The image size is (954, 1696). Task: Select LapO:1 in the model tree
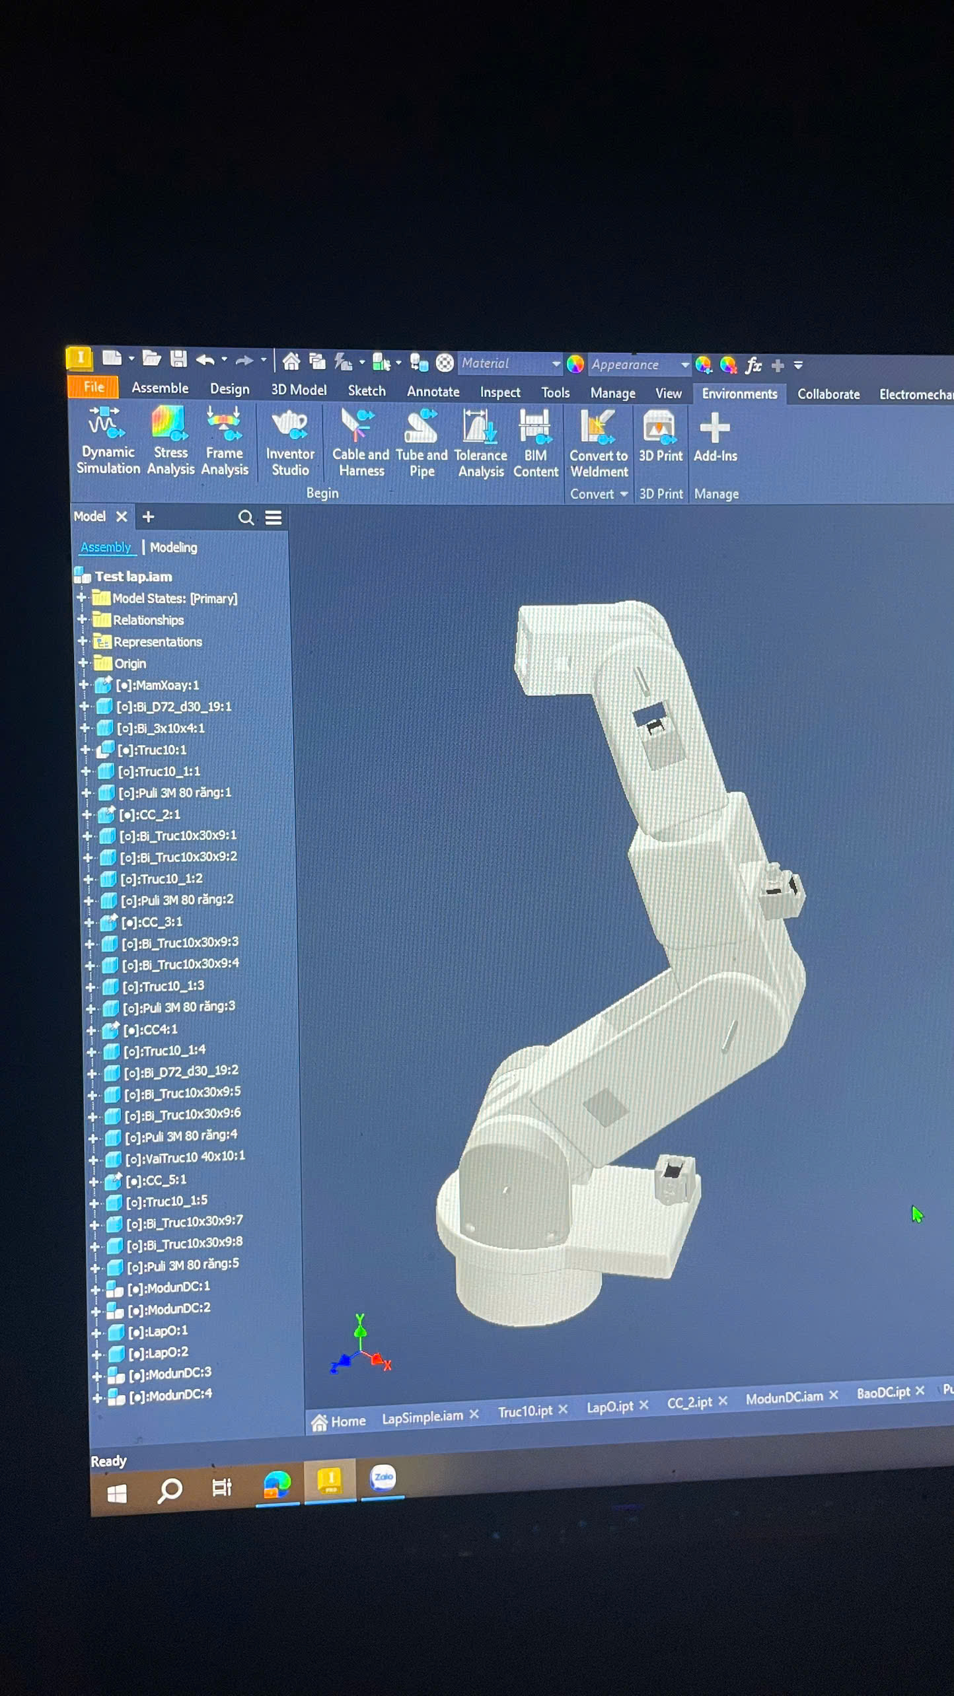157,1331
